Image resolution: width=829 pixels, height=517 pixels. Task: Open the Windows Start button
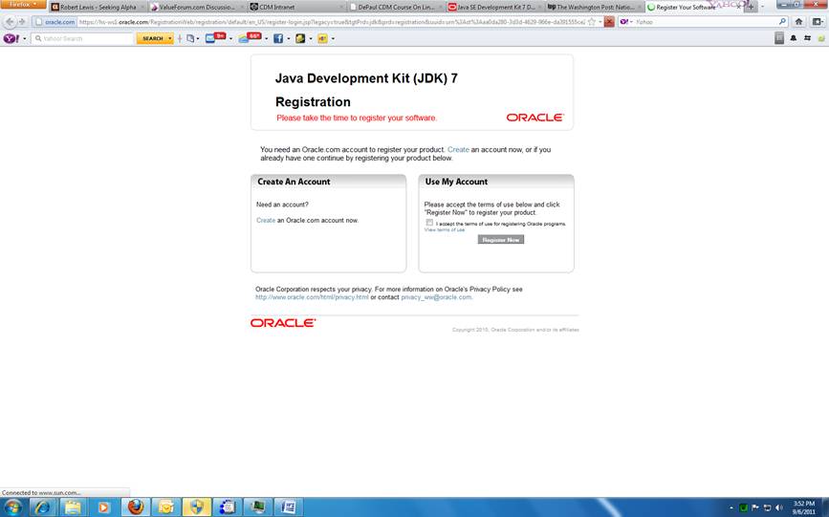tap(12, 507)
